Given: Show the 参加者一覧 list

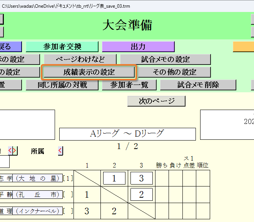Looking at the screenshot, I should click(129, 85).
